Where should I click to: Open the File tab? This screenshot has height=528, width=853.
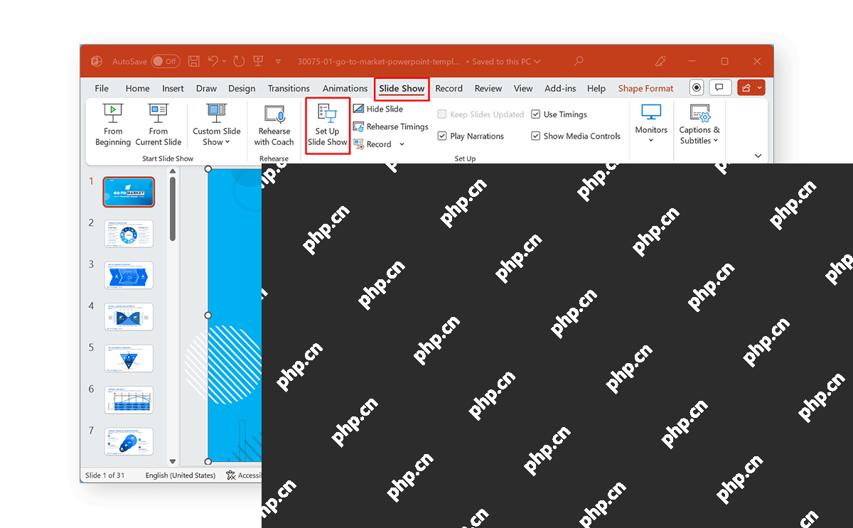click(102, 89)
